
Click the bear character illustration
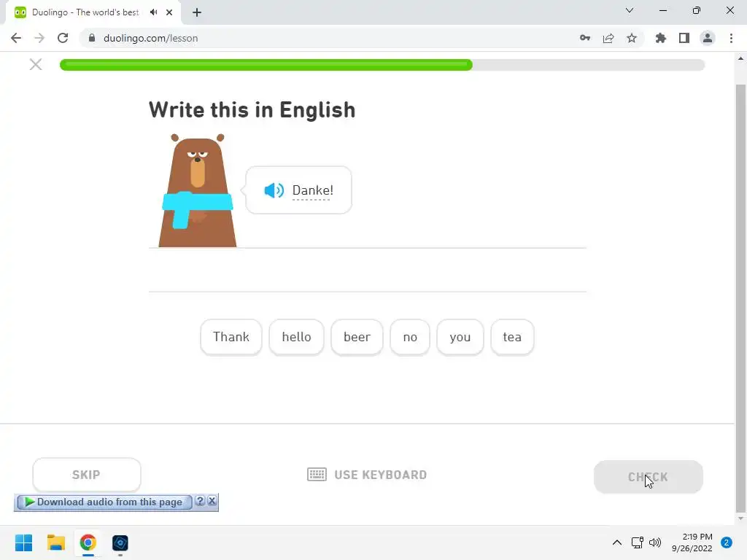click(197, 190)
